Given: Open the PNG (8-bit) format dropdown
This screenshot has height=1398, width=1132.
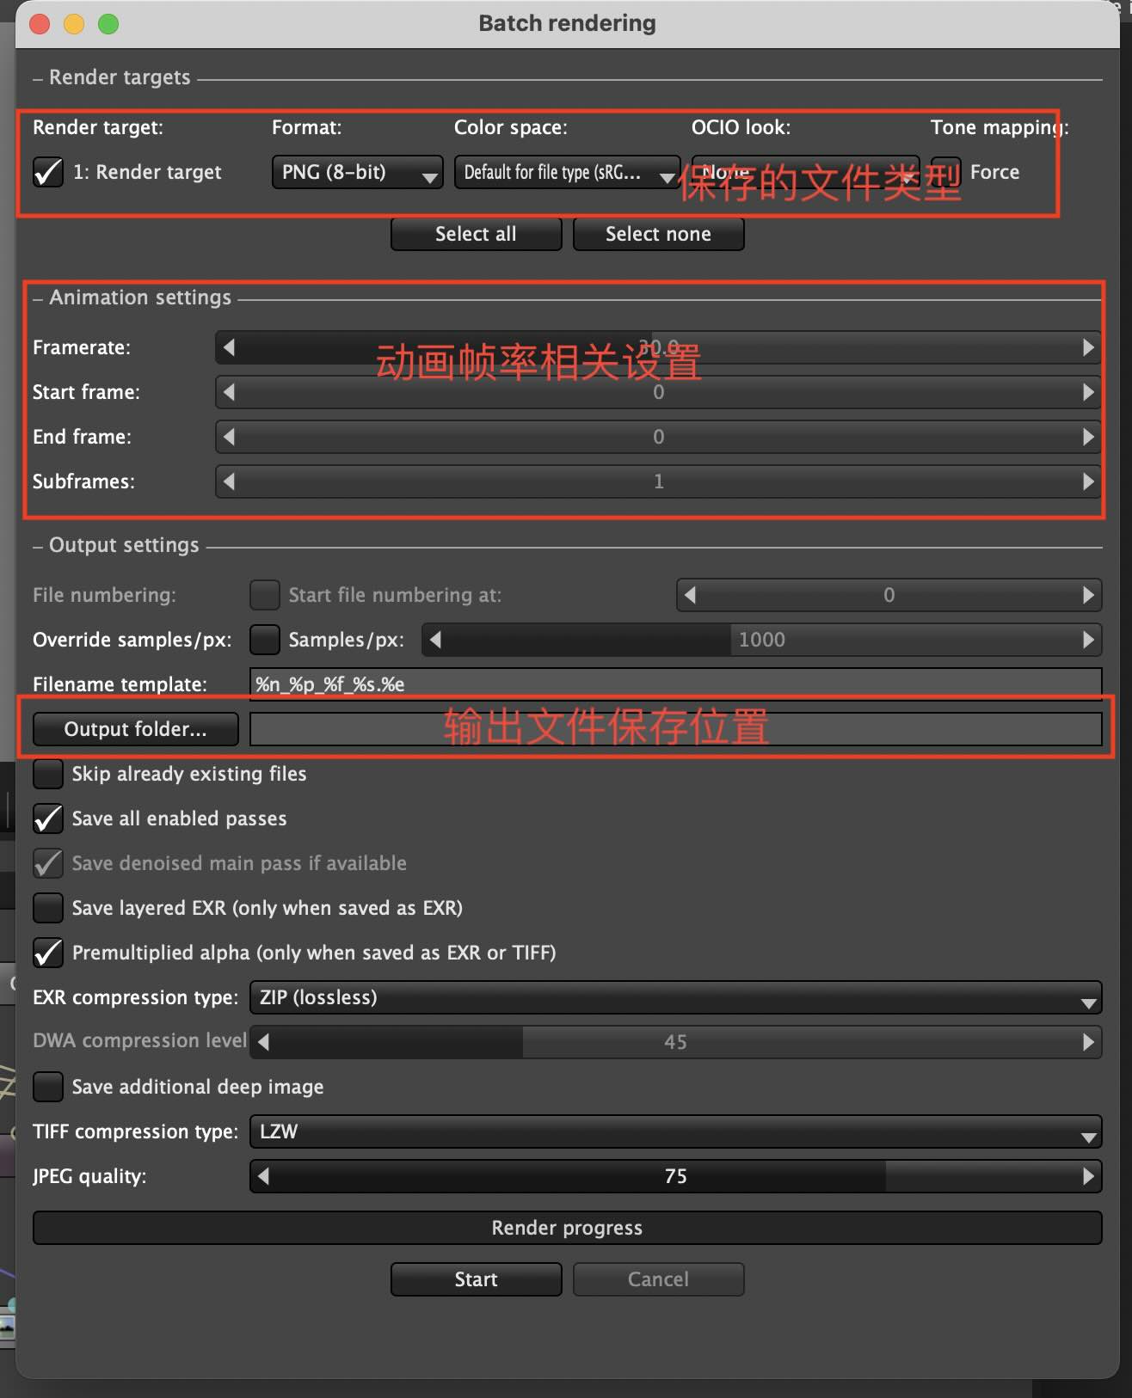Looking at the screenshot, I should 357,172.
